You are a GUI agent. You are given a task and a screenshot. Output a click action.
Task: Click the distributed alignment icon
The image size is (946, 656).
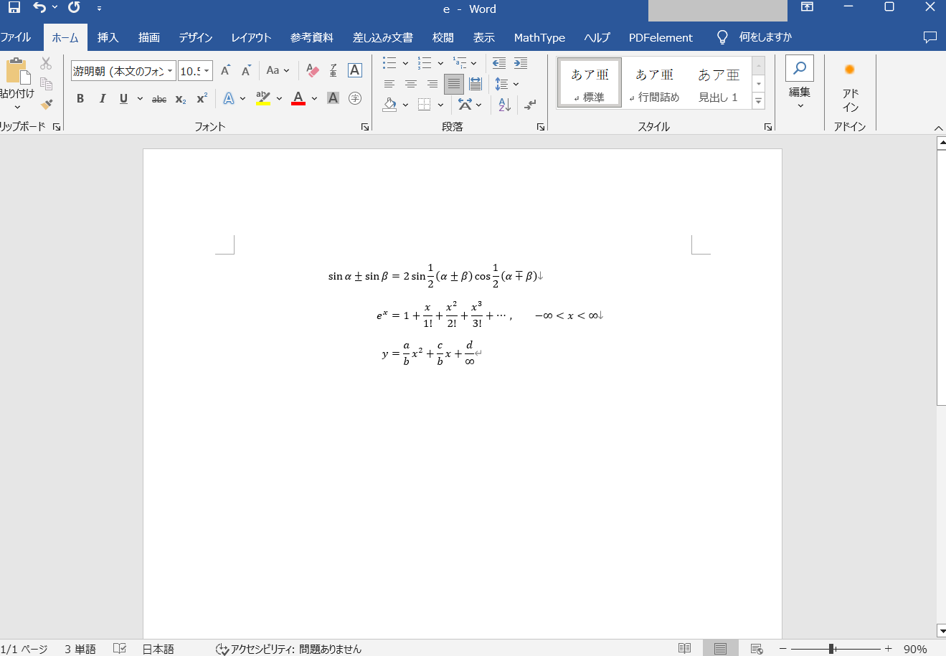[475, 84]
